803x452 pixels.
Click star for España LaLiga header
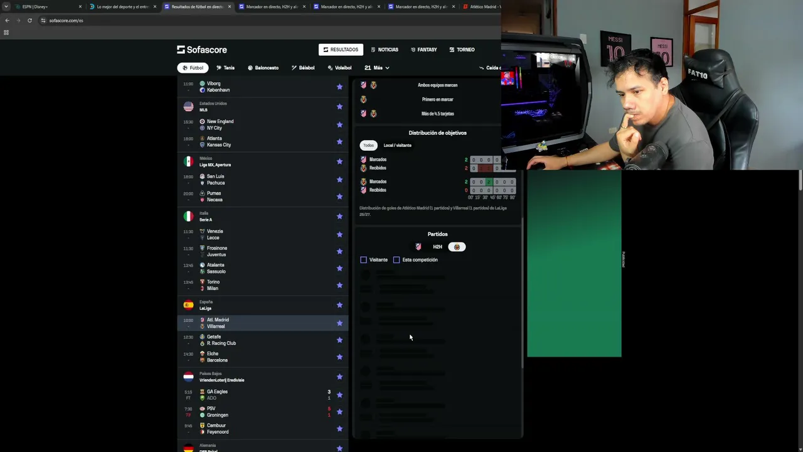[x=339, y=305]
